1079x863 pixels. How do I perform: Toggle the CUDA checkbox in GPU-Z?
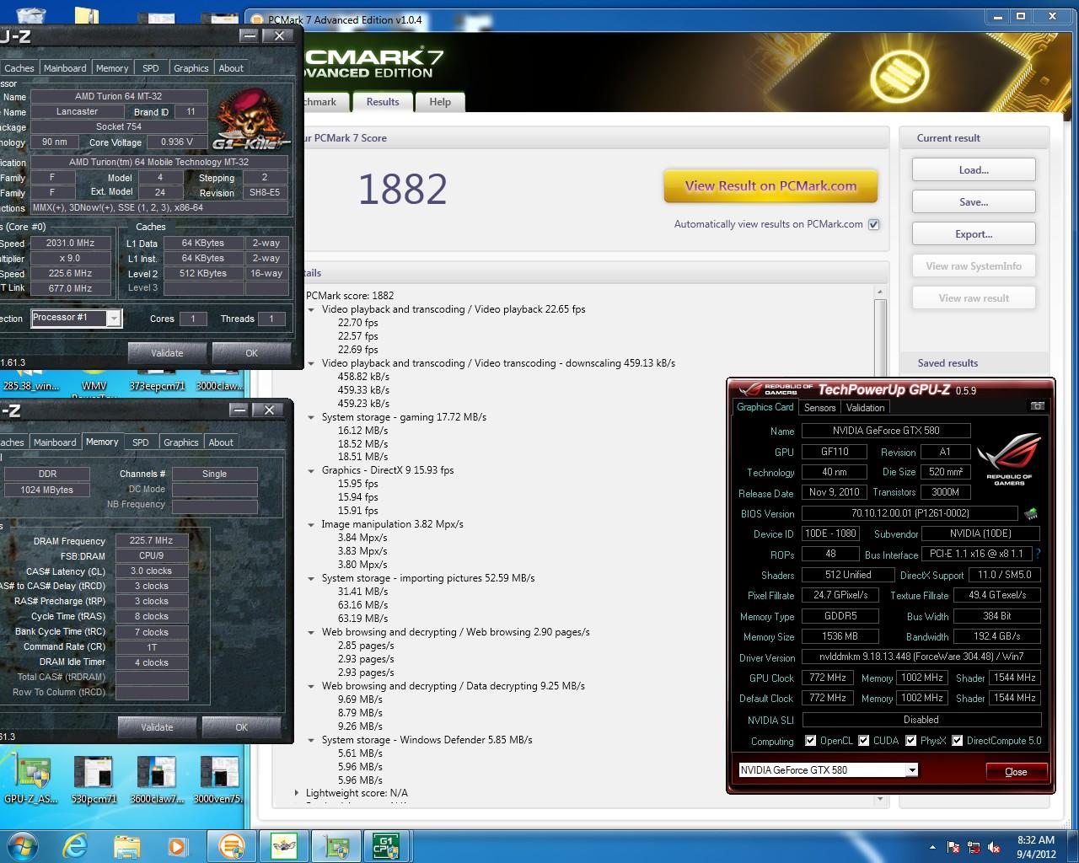(863, 741)
